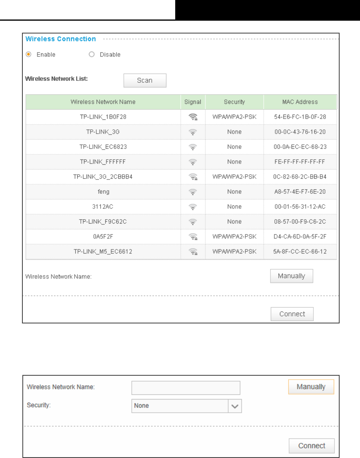Screen dimensions: 360x458
Task: Select network TP-LINK_F9C62C from list
Action: (x=181, y=222)
